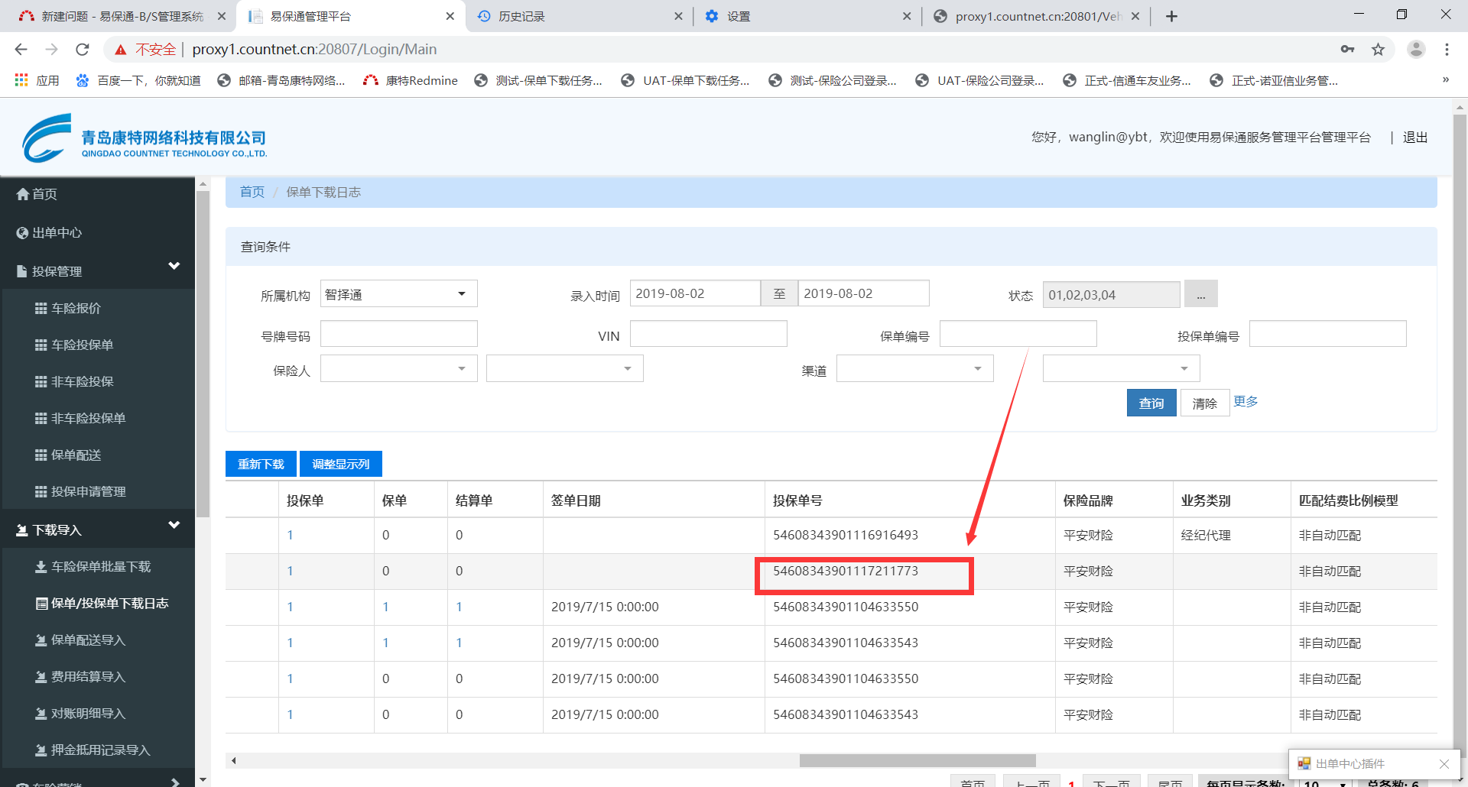Click the browser reload icon
1468x787 pixels.
83,50
